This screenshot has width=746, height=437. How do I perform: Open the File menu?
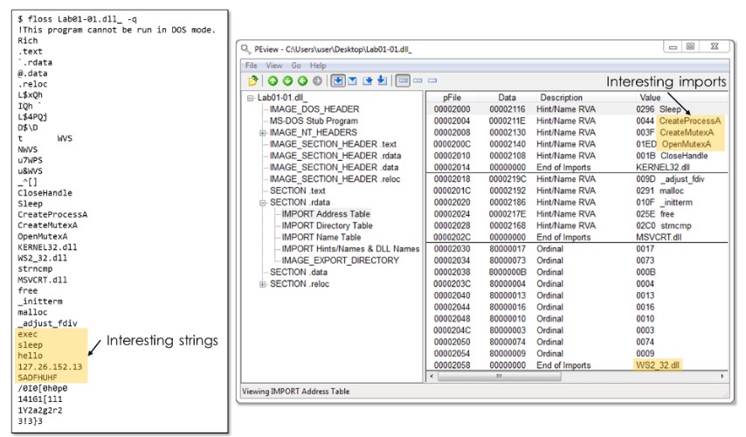pyautogui.click(x=251, y=66)
